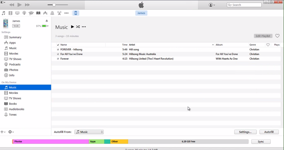The width and height of the screenshot is (284, 150).
Task: Click the heart column header icon
Action: point(268,45)
